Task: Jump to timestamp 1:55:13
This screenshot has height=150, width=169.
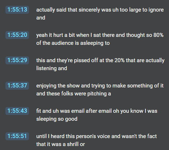Action: 17,10
